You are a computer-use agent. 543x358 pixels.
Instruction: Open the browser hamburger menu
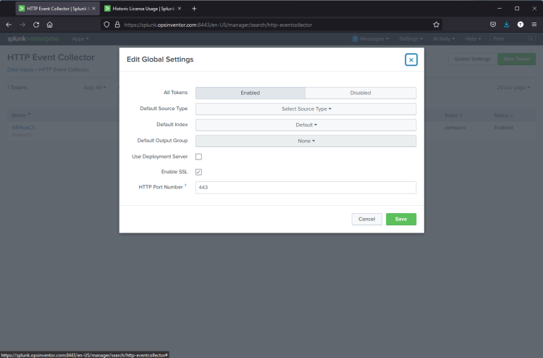click(x=534, y=25)
